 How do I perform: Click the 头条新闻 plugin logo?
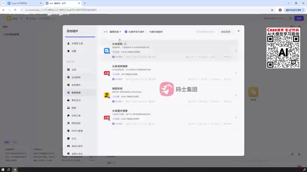pos(106,51)
